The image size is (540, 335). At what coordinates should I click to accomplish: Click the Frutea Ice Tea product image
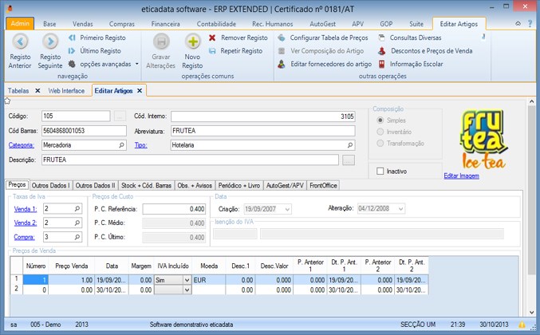(484, 137)
